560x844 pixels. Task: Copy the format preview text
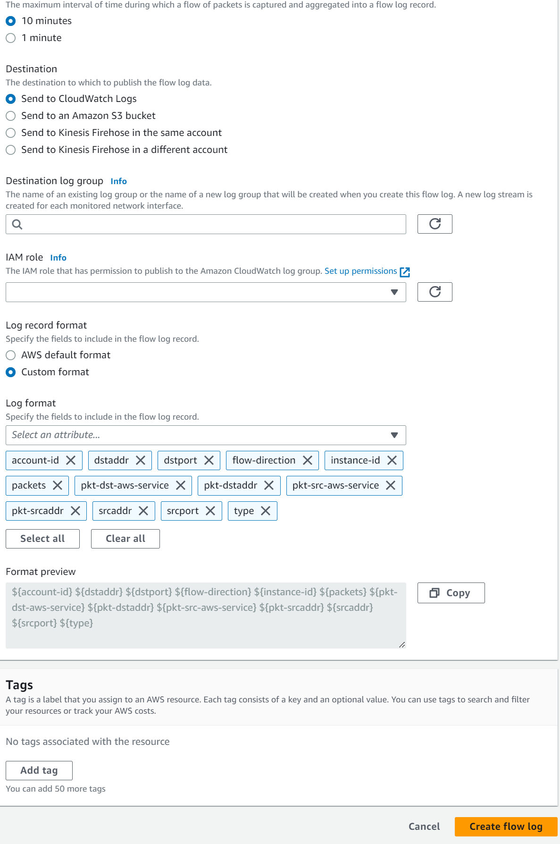point(450,592)
